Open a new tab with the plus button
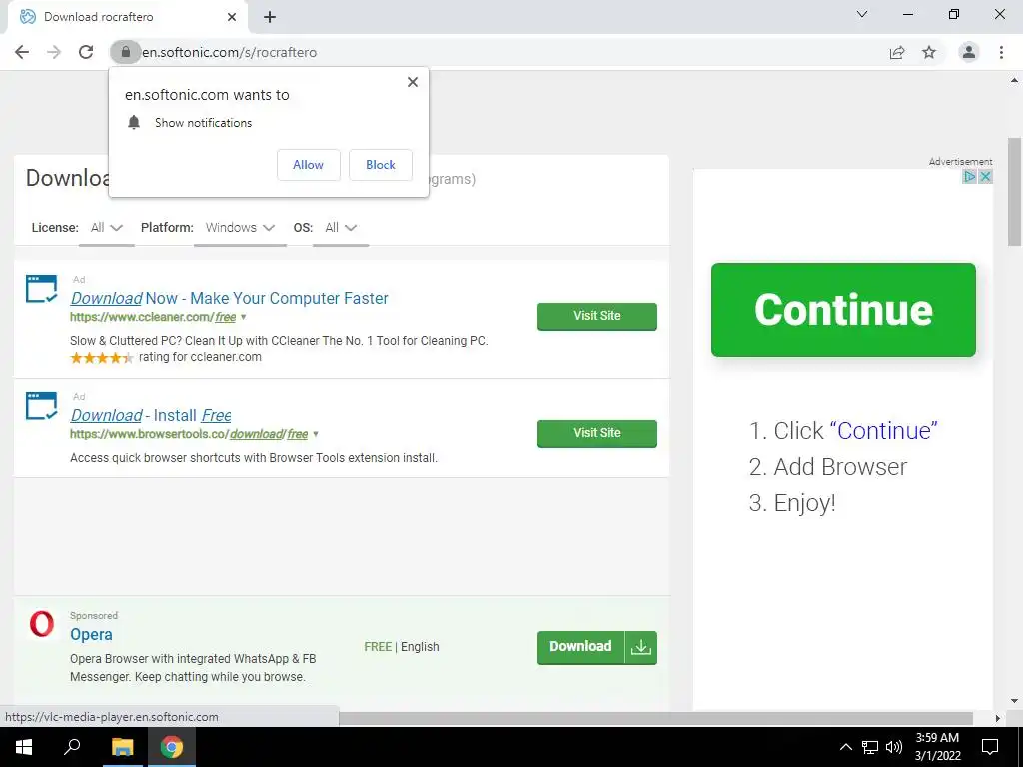This screenshot has width=1023, height=767. point(270,17)
